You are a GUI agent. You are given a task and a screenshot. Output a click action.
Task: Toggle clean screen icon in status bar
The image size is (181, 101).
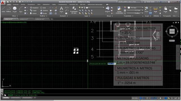click(x=176, y=98)
